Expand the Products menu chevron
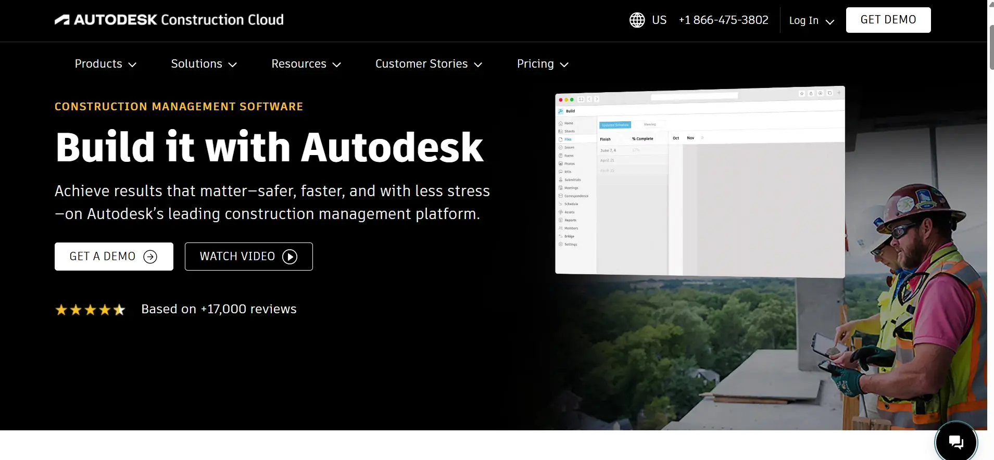Viewport: 994px width, 460px height. pyautogui.click(x=132, y=65)
